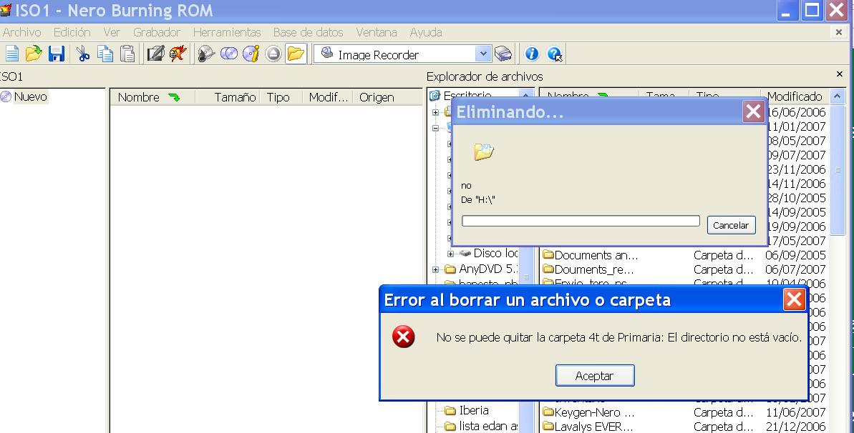
Task: Click the disc with pointer toolbar icon
Action: click(x=206, y=54)
